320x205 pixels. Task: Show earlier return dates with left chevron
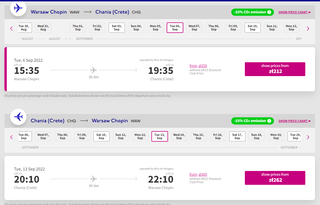(x=11, y=137)
